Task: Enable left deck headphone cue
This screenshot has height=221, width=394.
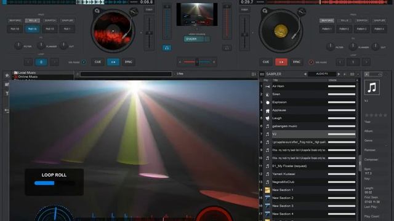Action: 167,48
